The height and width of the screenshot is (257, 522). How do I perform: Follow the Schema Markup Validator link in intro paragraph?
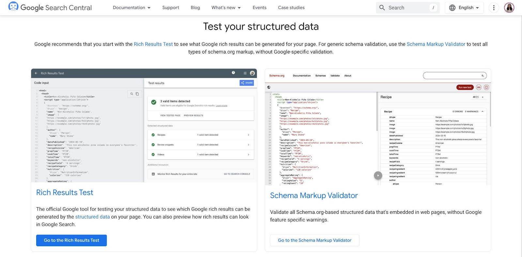point(436,44)
